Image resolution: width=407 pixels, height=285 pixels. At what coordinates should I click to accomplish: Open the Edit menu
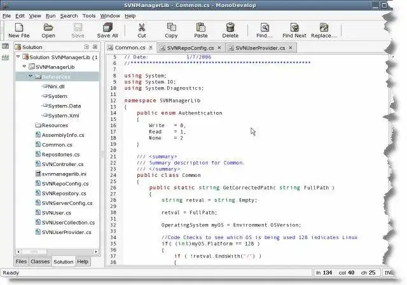click(x=20, y=16)
